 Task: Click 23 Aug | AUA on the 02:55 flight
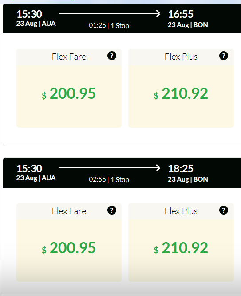pyautogui.click(x=36, y=178)
